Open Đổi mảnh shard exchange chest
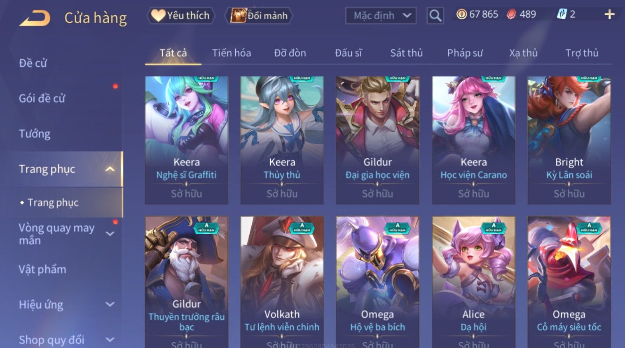 [x=258, y=16]
